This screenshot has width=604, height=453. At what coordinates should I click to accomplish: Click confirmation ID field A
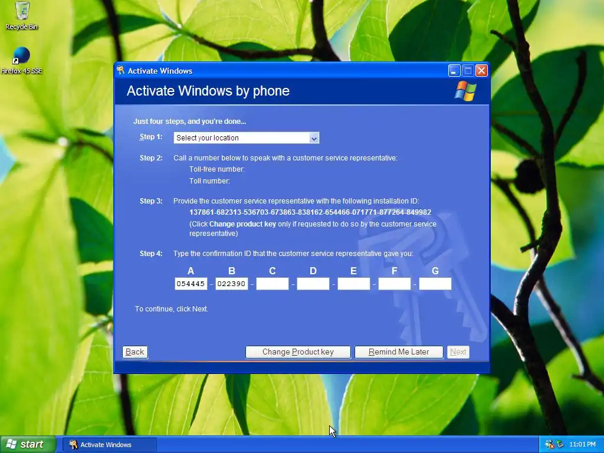(191, 284)
